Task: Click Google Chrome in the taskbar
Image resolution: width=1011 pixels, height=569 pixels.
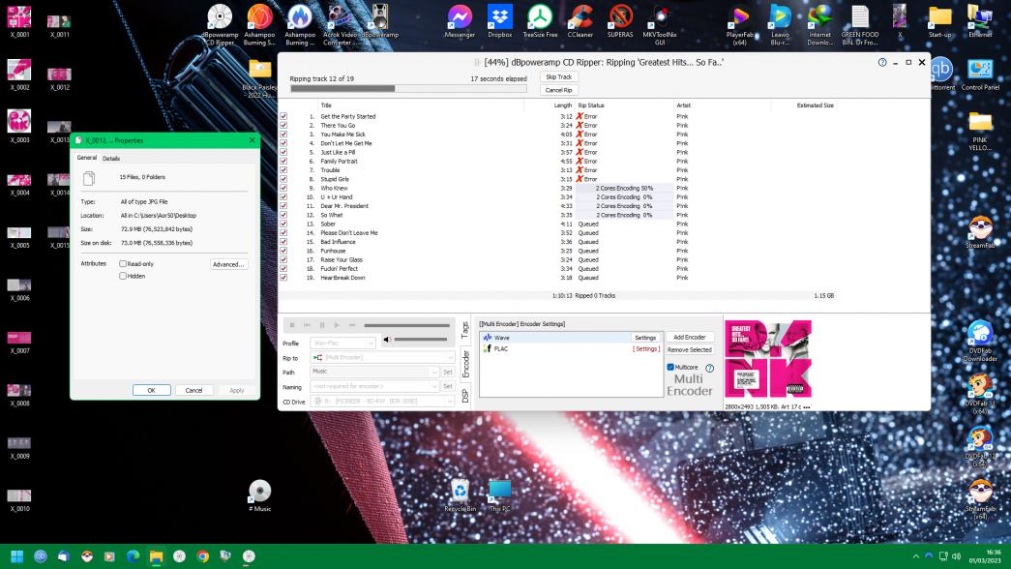Action: click(x=203, y=556)
